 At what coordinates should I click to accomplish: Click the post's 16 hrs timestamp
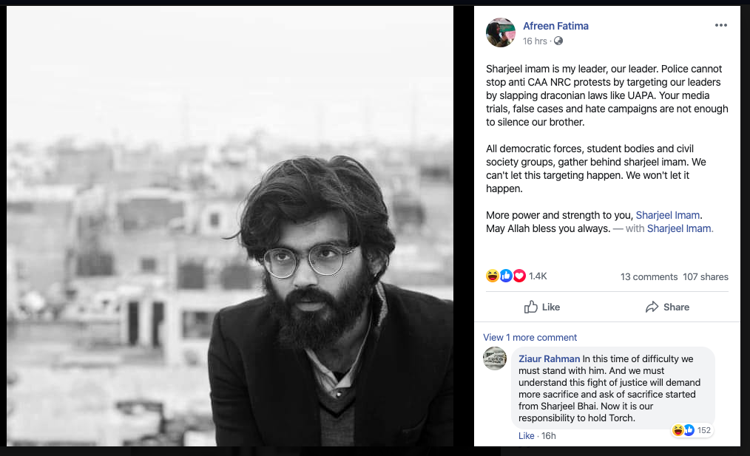535,41
